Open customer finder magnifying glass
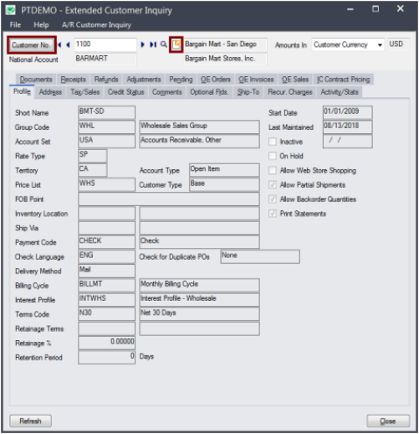The image size is (419, 434). coord(164,44)
